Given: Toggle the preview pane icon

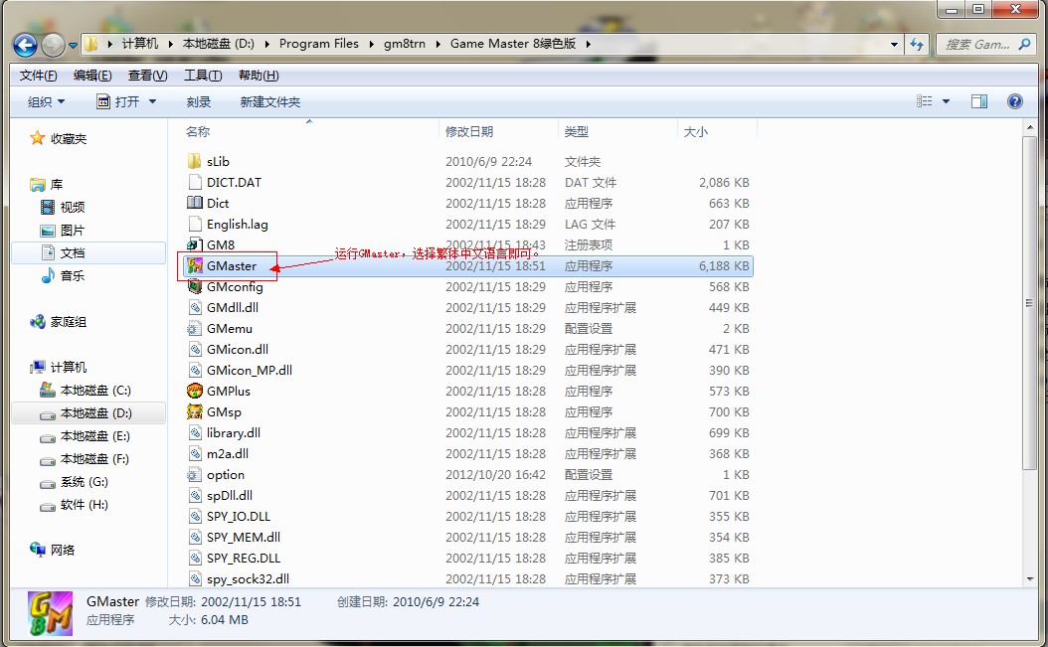Looking at the screenshot, I should (979, 101).
